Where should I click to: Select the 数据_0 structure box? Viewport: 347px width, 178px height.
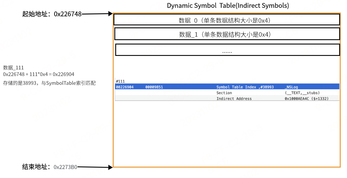click(x=227, y=20)
